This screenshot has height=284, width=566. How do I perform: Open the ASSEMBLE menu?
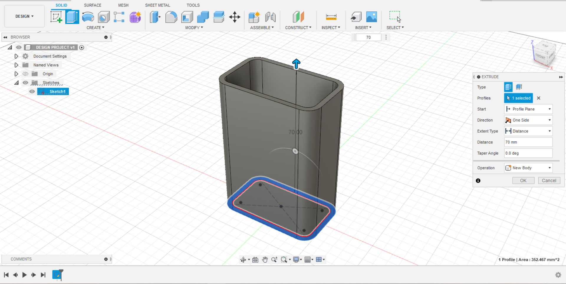(262, 28)
